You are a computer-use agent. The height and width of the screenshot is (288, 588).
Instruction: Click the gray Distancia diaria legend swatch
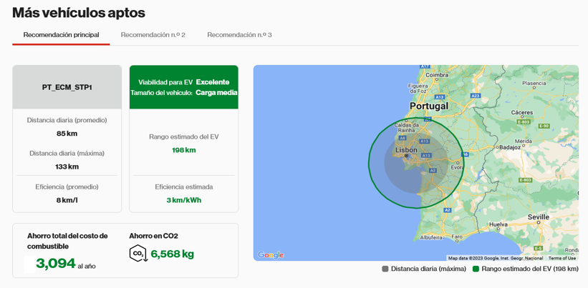click(385, 269)
